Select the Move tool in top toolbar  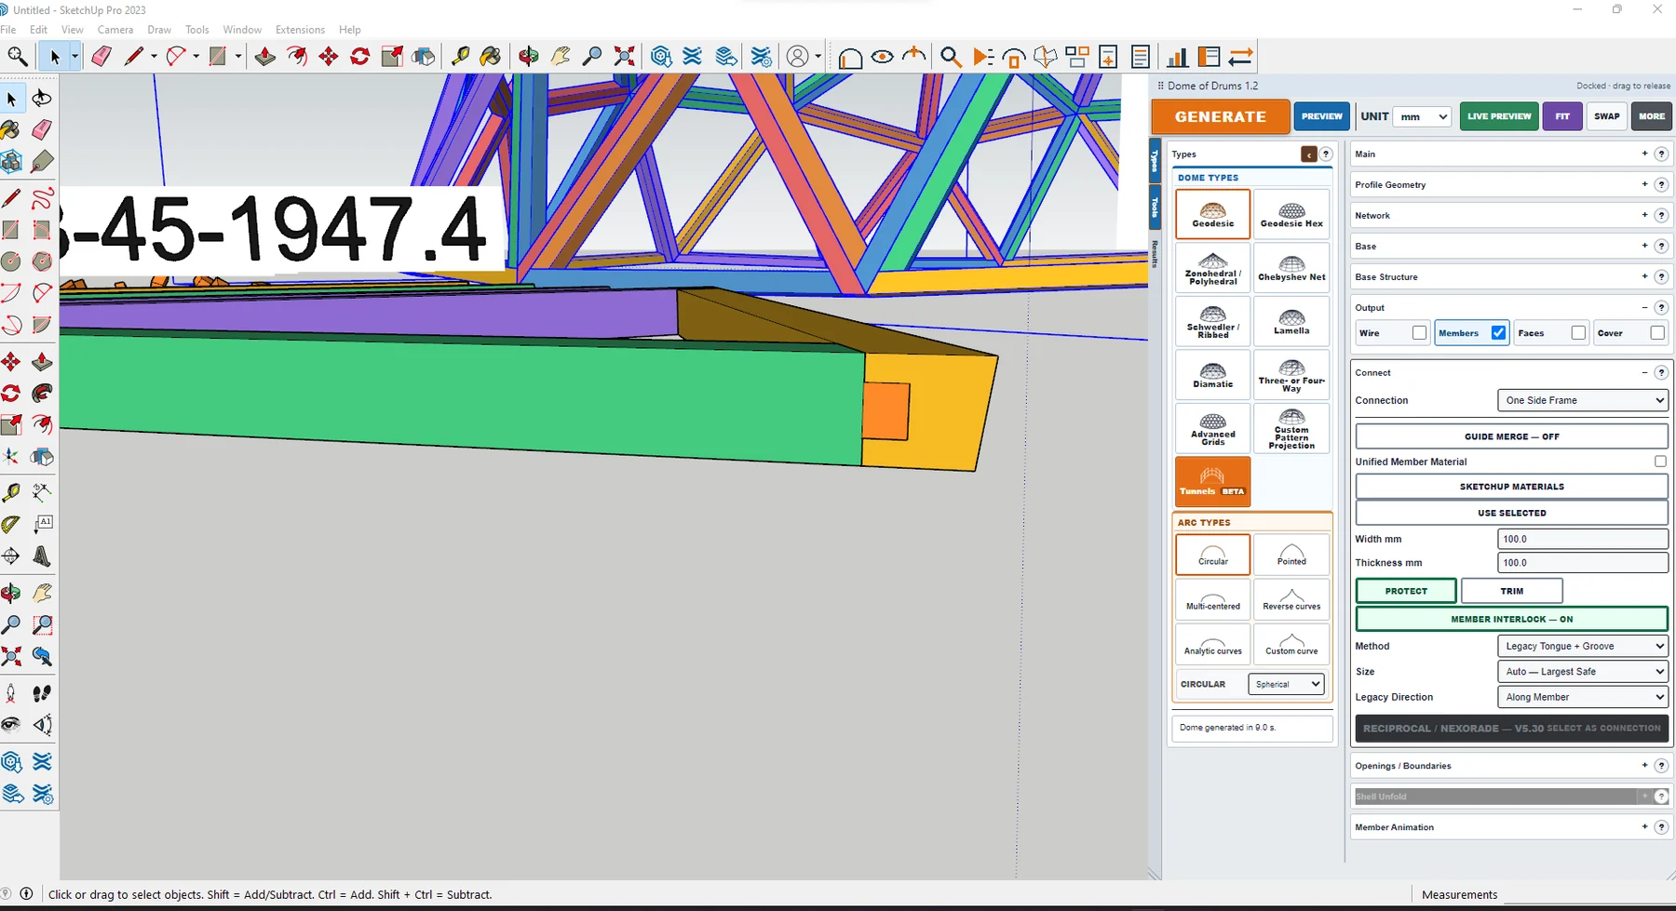[328, 57]
